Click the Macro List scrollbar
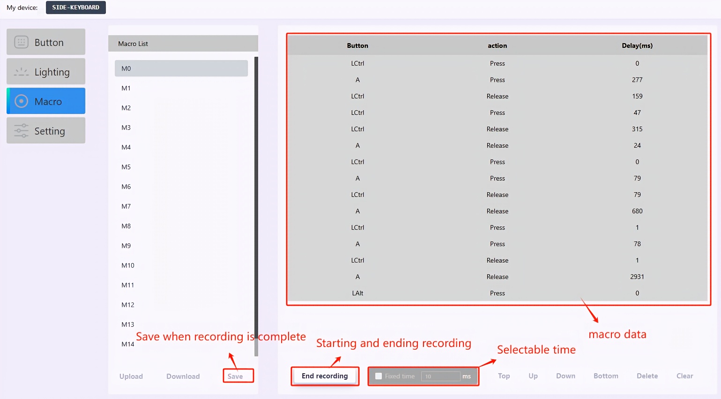The image size is (721, 399). click(x=256, y=206)
